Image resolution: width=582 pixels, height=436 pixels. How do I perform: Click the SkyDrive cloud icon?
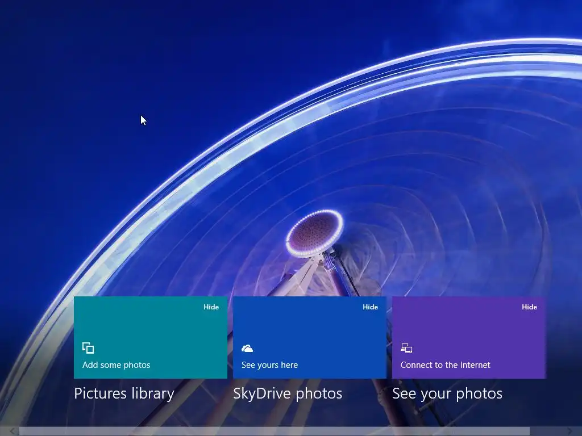[247, 349]
